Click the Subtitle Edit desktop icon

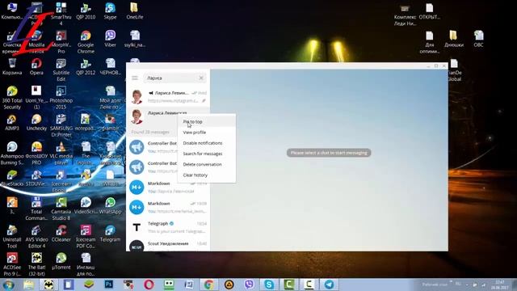click(61, 70)
